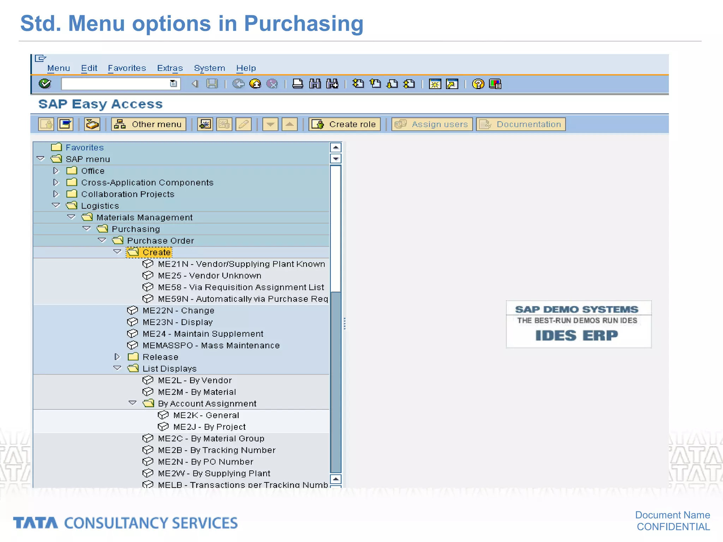Click the Documentation button
This screenshot has width=723, height=542.
pos(521,124)
